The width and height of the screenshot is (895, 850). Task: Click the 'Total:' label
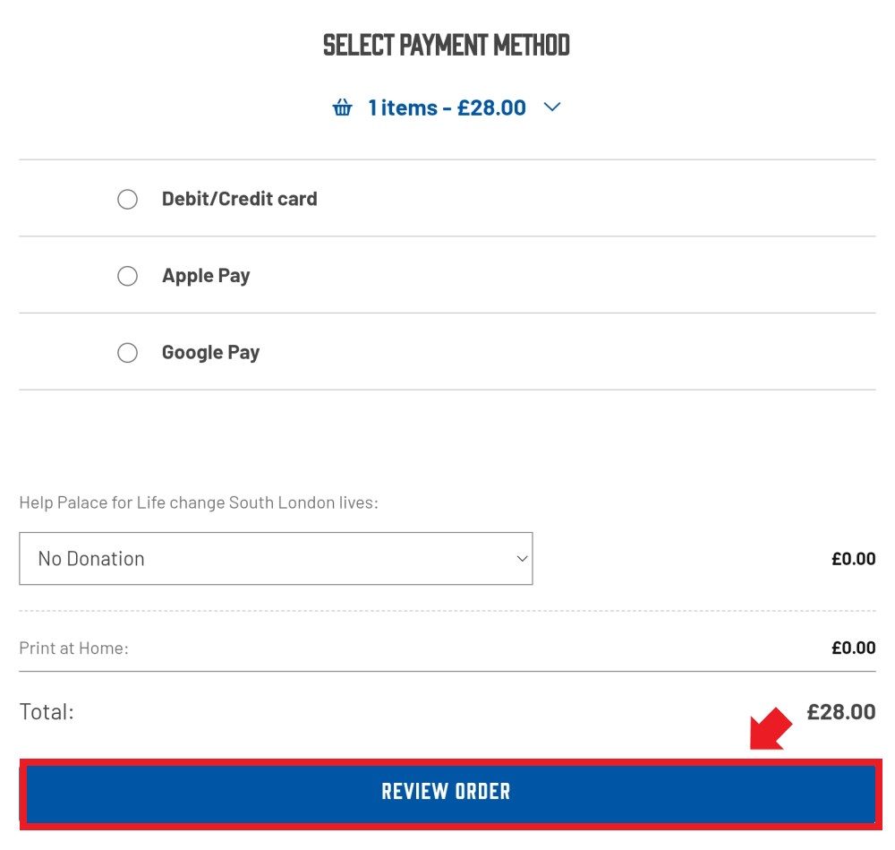pyautogui.click(x=47, y=712)
